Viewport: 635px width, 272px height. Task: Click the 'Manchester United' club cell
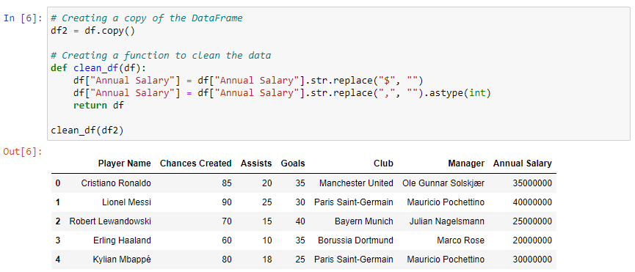pos(356,183)
